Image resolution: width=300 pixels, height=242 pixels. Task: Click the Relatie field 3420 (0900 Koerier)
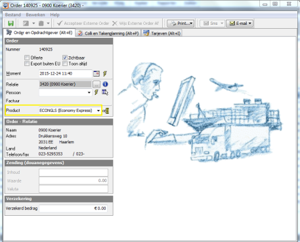(65, 84)
